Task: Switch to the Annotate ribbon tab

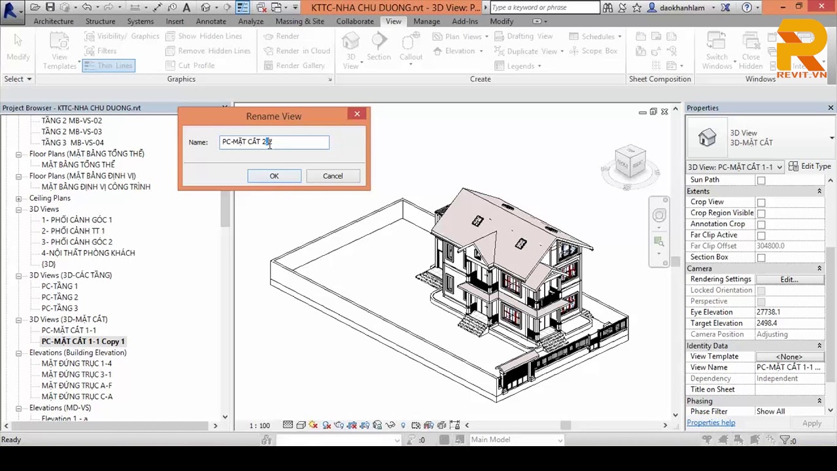Action: [x=211, y=21]
